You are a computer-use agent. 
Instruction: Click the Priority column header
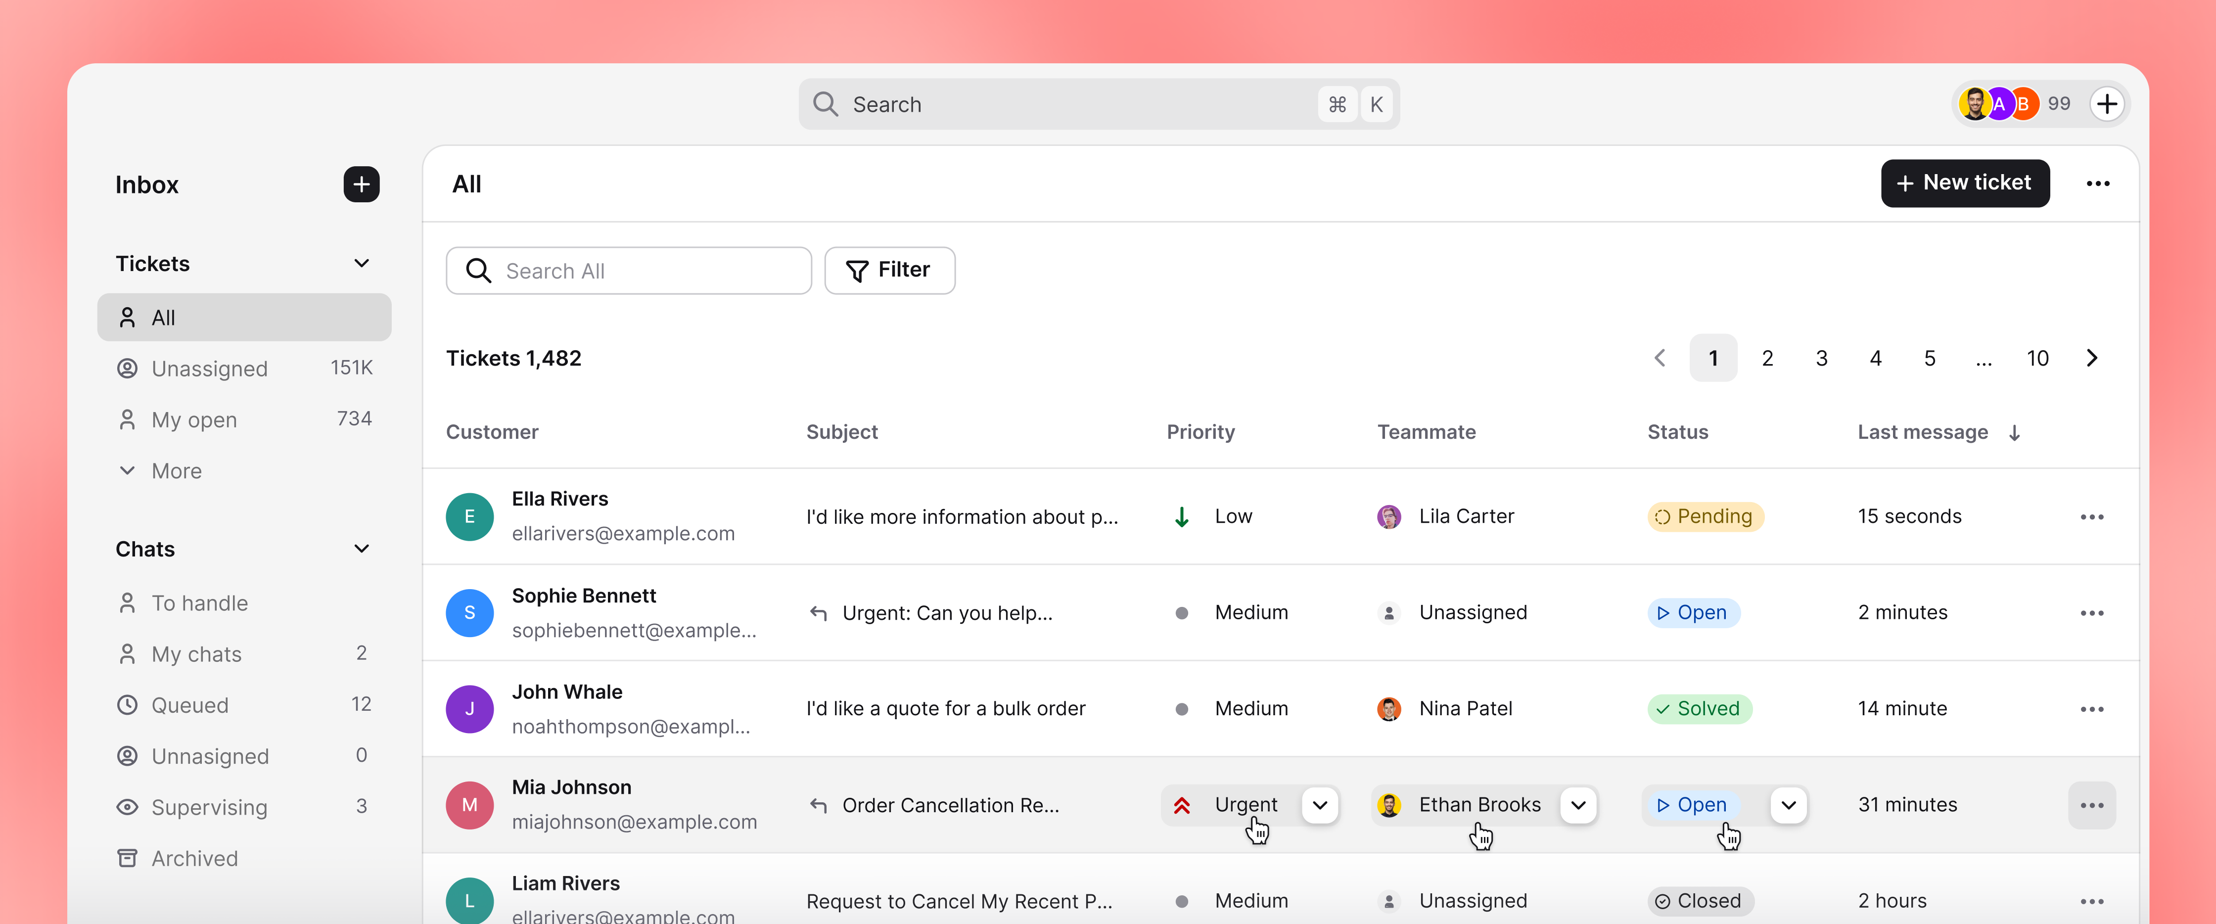point(1200,432)
